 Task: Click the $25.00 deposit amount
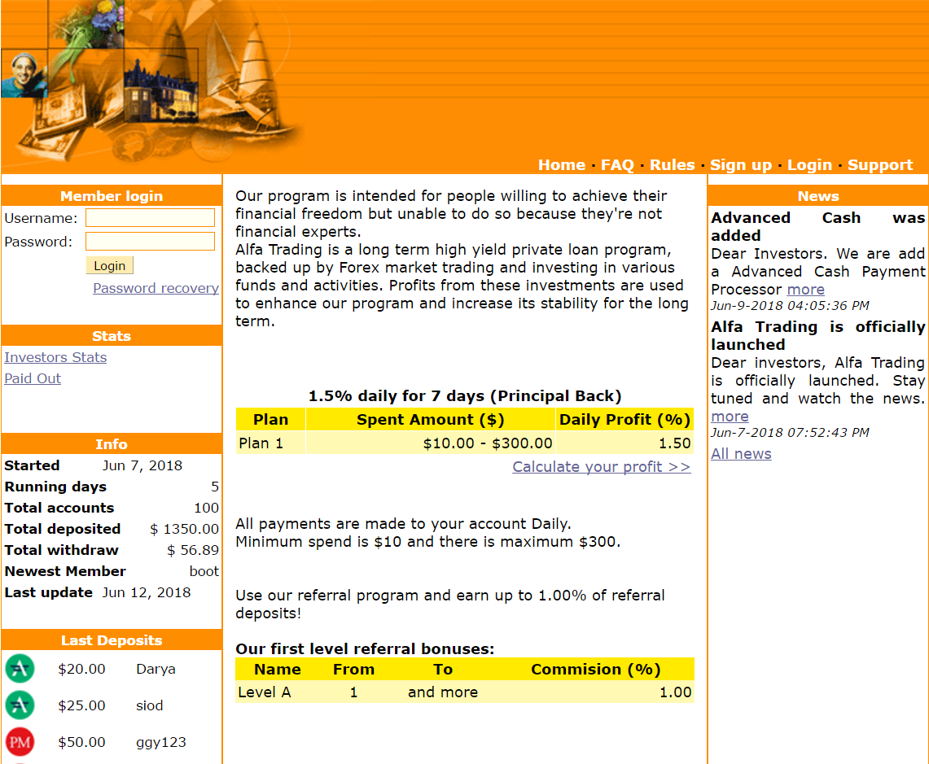pyautogui.click(x=81, y=705)
